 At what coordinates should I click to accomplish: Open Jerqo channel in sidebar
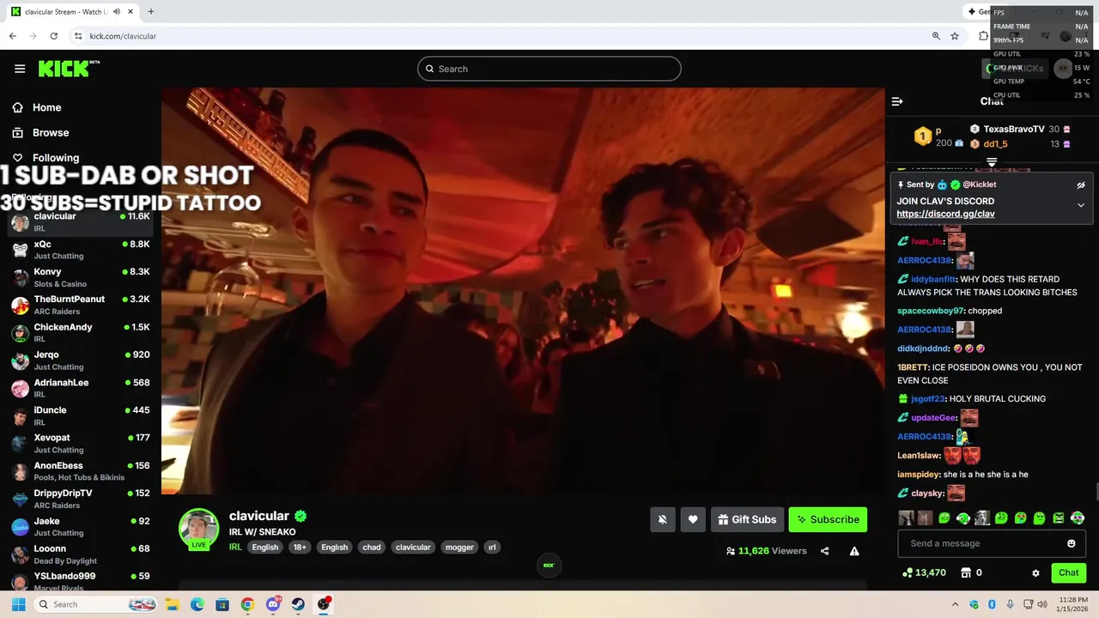pyautogui.click(x=81, y=360)
